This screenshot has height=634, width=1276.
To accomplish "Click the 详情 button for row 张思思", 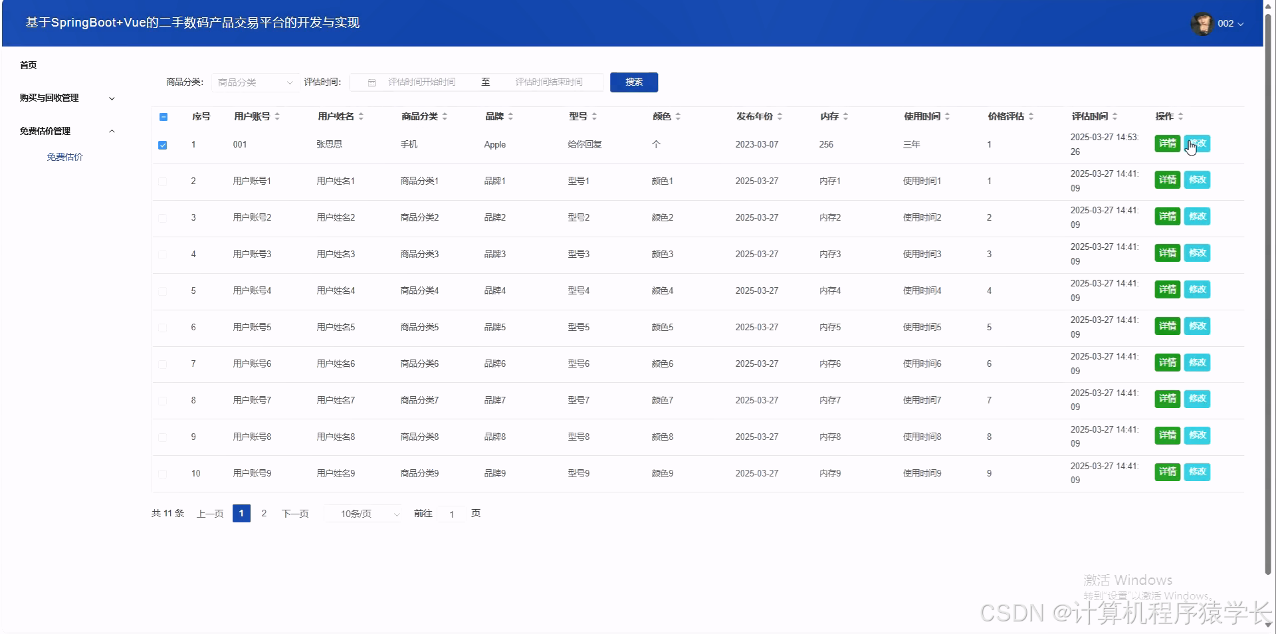I will tap(1166, 144).
